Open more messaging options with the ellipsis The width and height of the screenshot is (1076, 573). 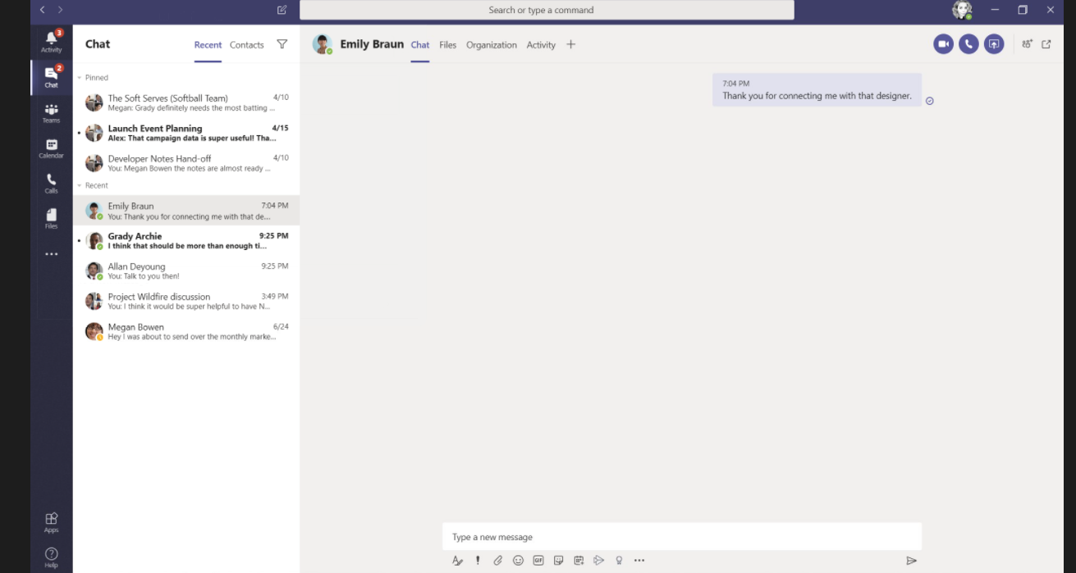point(639,560)
